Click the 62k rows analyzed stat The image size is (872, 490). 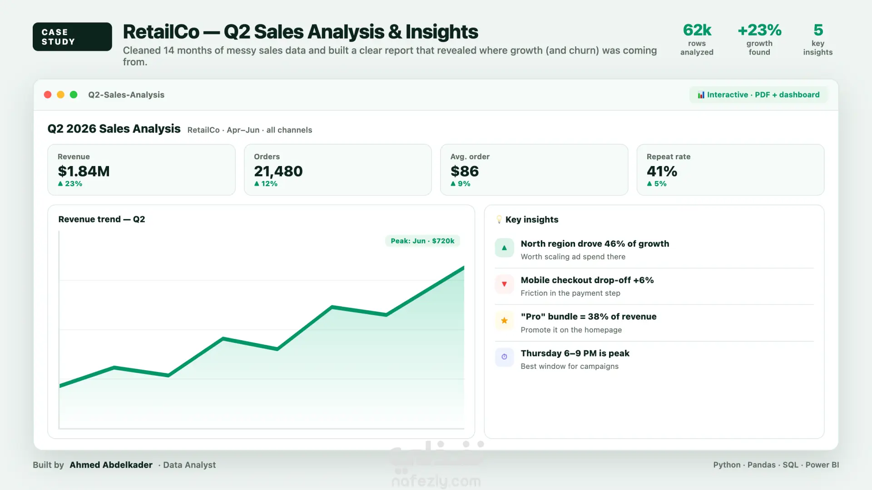(x=697, y=39)
